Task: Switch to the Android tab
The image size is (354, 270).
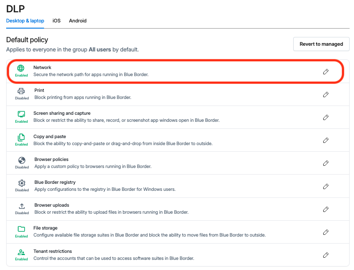Action: pos(77,21)
